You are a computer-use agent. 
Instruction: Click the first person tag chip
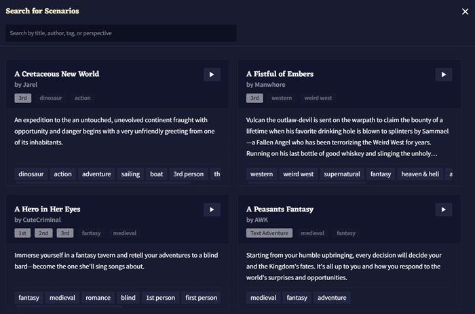202,298
